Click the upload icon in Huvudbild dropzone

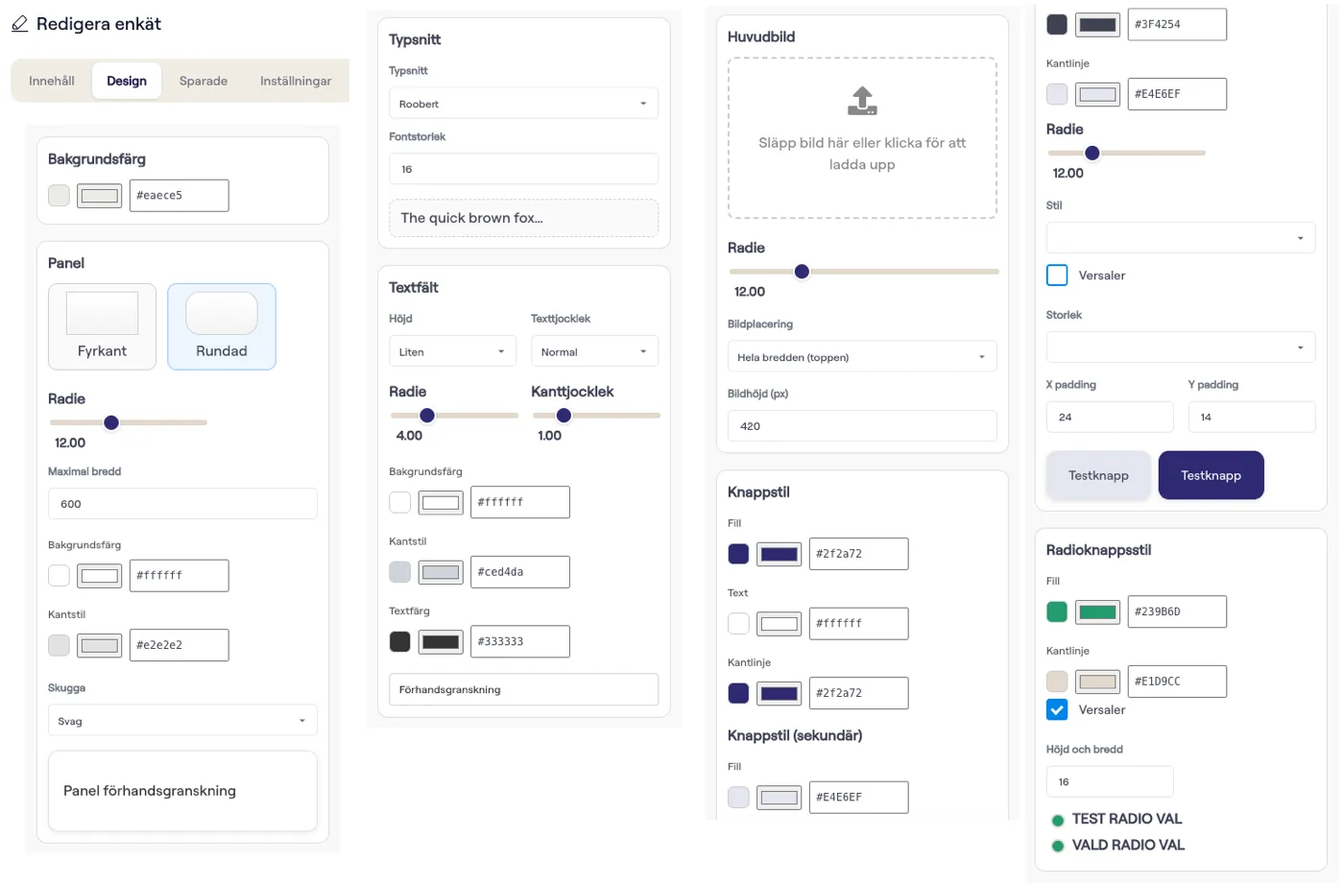click(862, 101)
